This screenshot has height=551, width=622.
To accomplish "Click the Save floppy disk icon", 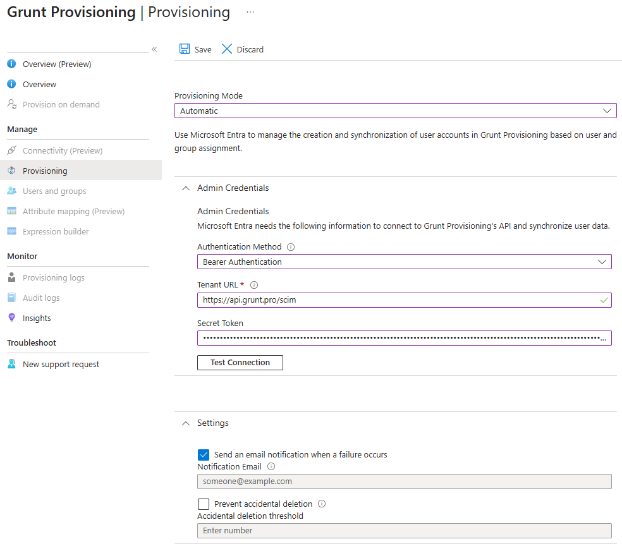I will point(185,49).
